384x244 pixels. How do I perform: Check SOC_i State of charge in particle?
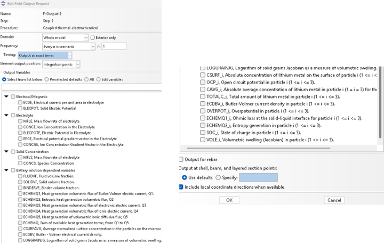[x=203, y=133]
